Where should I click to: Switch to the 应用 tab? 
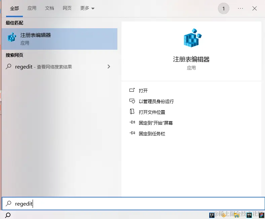pos(32,8)
